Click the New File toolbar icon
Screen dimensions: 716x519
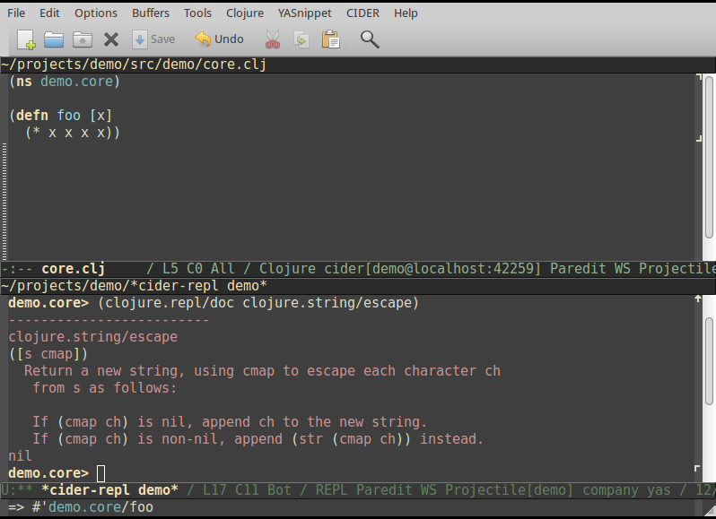coord(26,39)
